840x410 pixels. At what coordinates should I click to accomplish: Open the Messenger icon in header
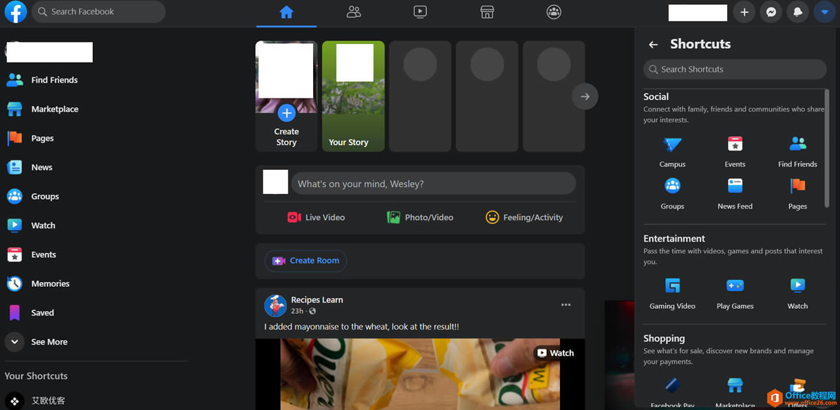[x=771, y=12]
